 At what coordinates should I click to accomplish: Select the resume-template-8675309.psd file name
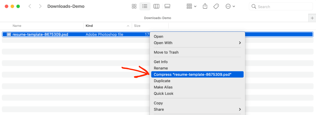[40, 34]
